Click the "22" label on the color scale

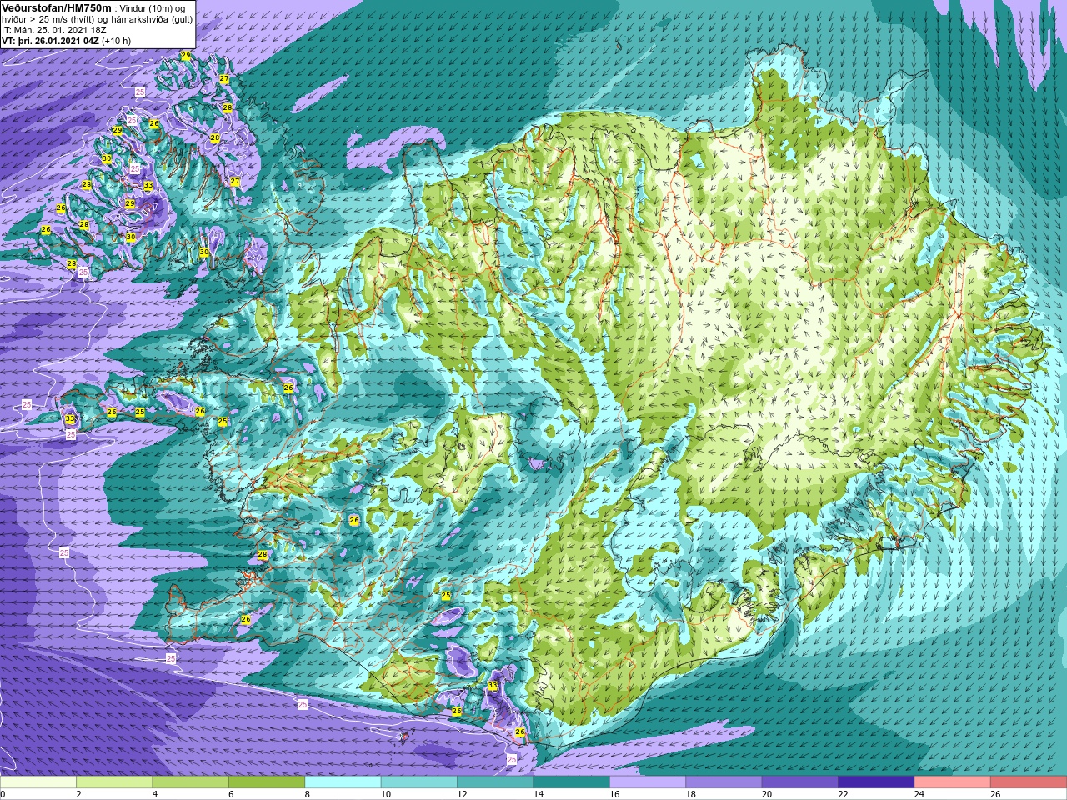pos(844,794)
